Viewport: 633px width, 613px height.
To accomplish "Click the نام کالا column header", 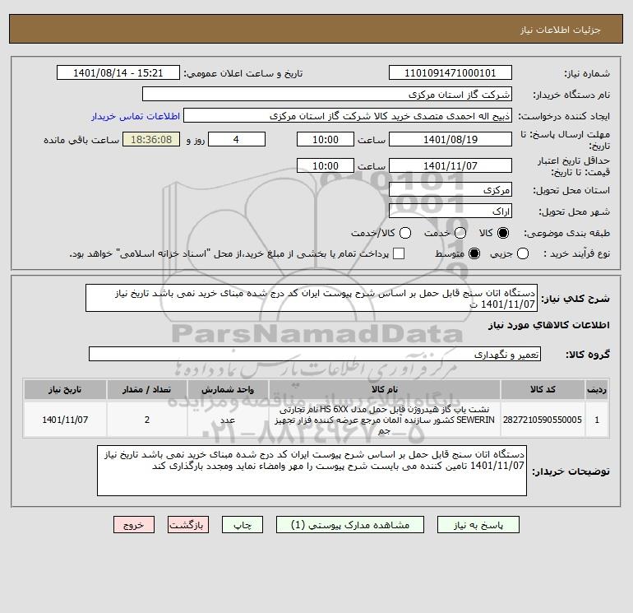I will click(x=385, y=389).
